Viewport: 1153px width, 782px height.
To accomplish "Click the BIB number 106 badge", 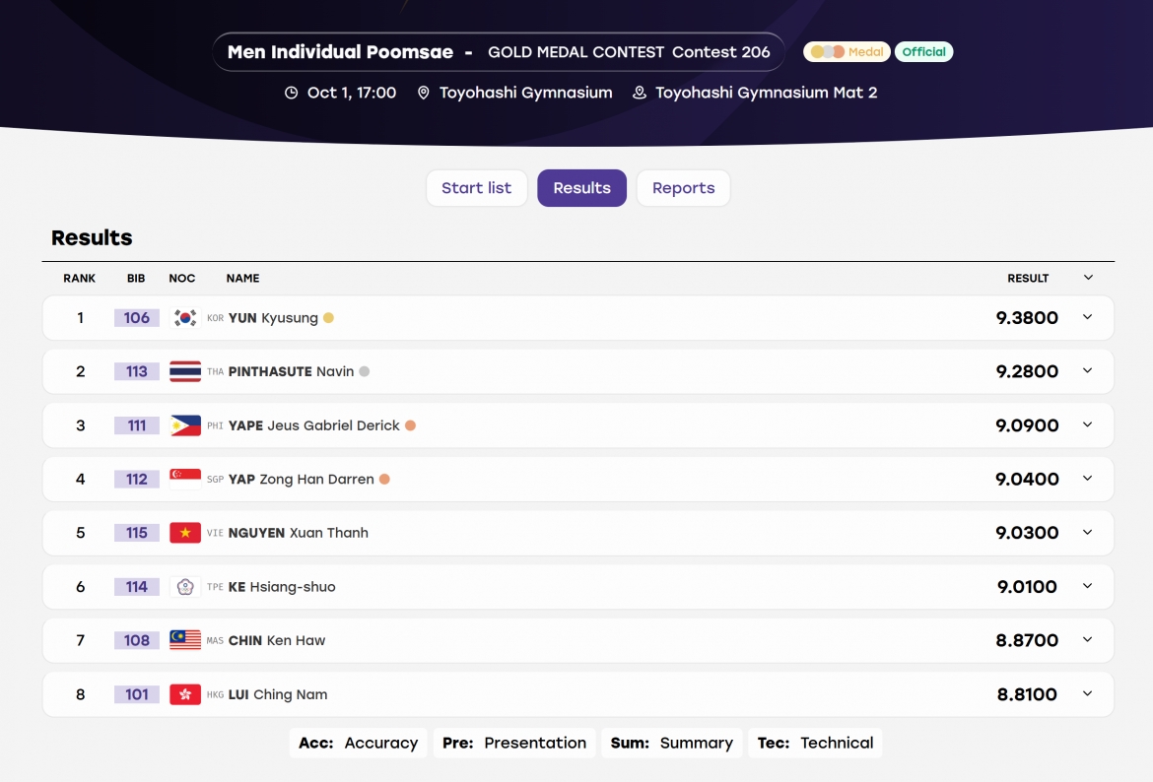I will point(137,317).
